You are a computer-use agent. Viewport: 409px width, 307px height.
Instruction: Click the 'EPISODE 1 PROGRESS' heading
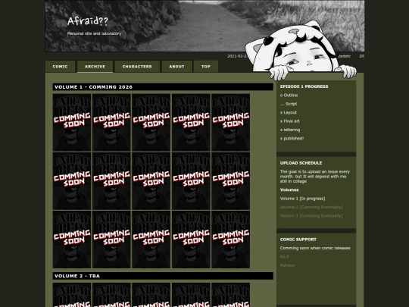[x=304, y=86]
